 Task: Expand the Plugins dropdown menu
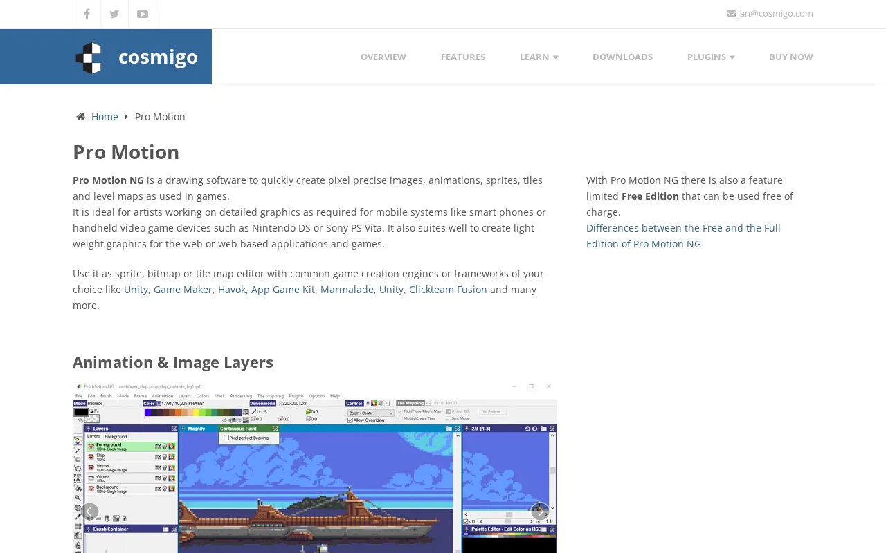[711, 57]
